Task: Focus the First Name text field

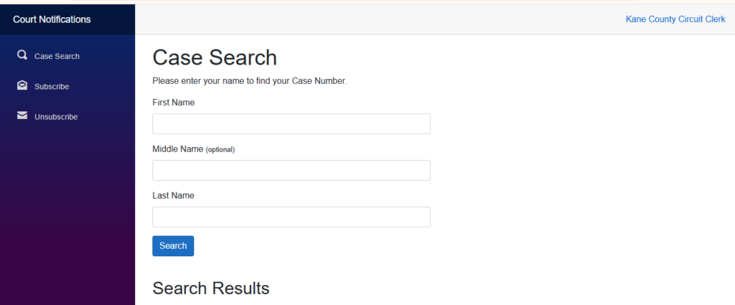Action: pos(291,123)
